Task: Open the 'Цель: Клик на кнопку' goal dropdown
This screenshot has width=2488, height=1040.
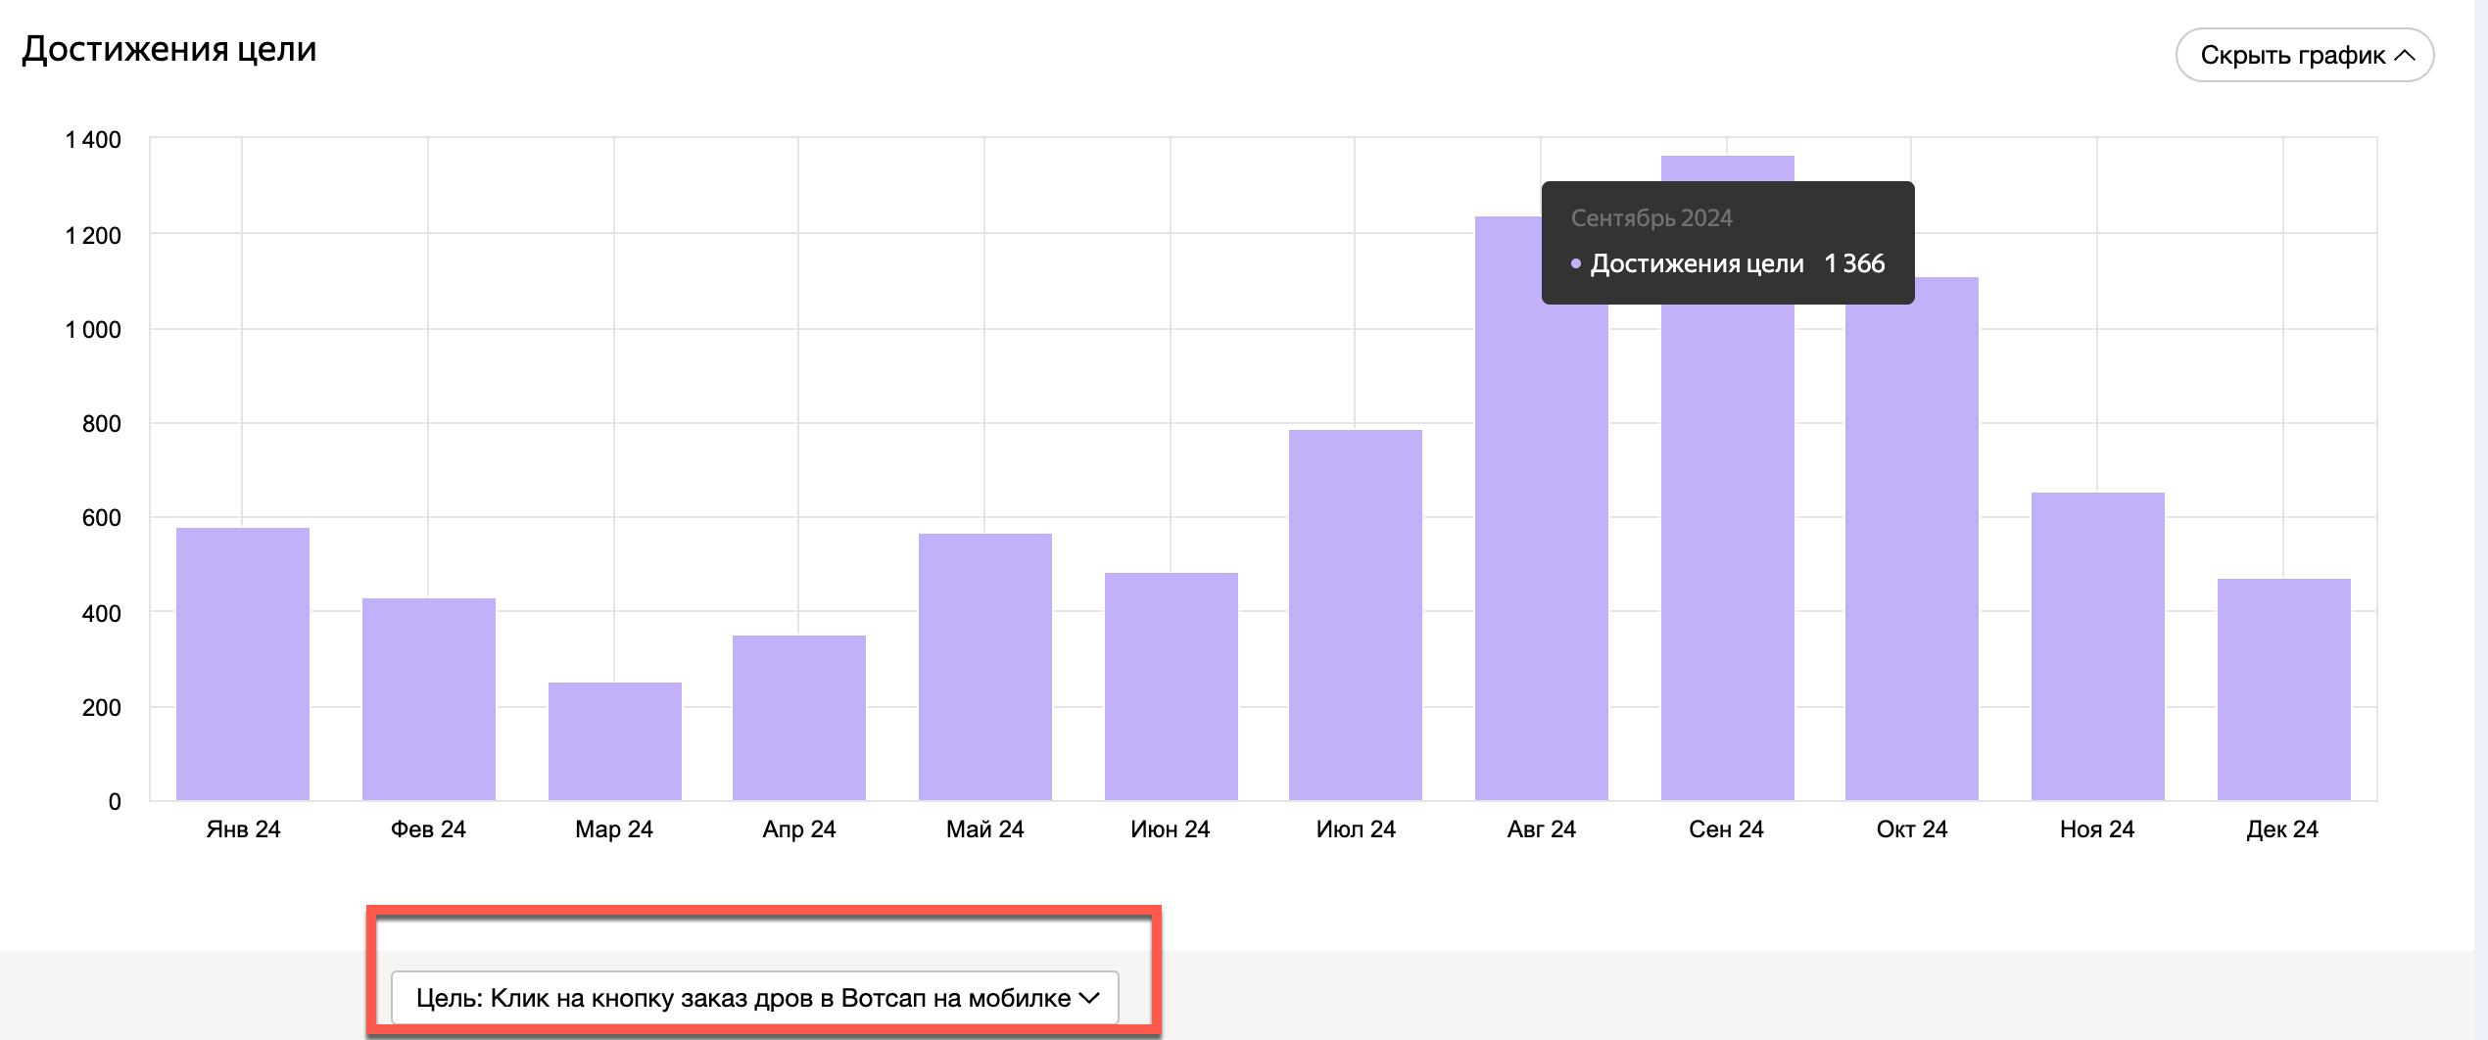Action: pyautogui.click(x=755, y=998)
